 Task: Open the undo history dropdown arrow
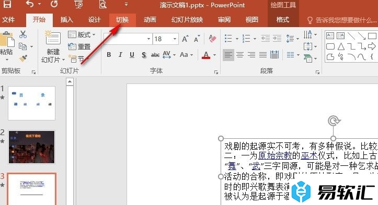point(40,4)
